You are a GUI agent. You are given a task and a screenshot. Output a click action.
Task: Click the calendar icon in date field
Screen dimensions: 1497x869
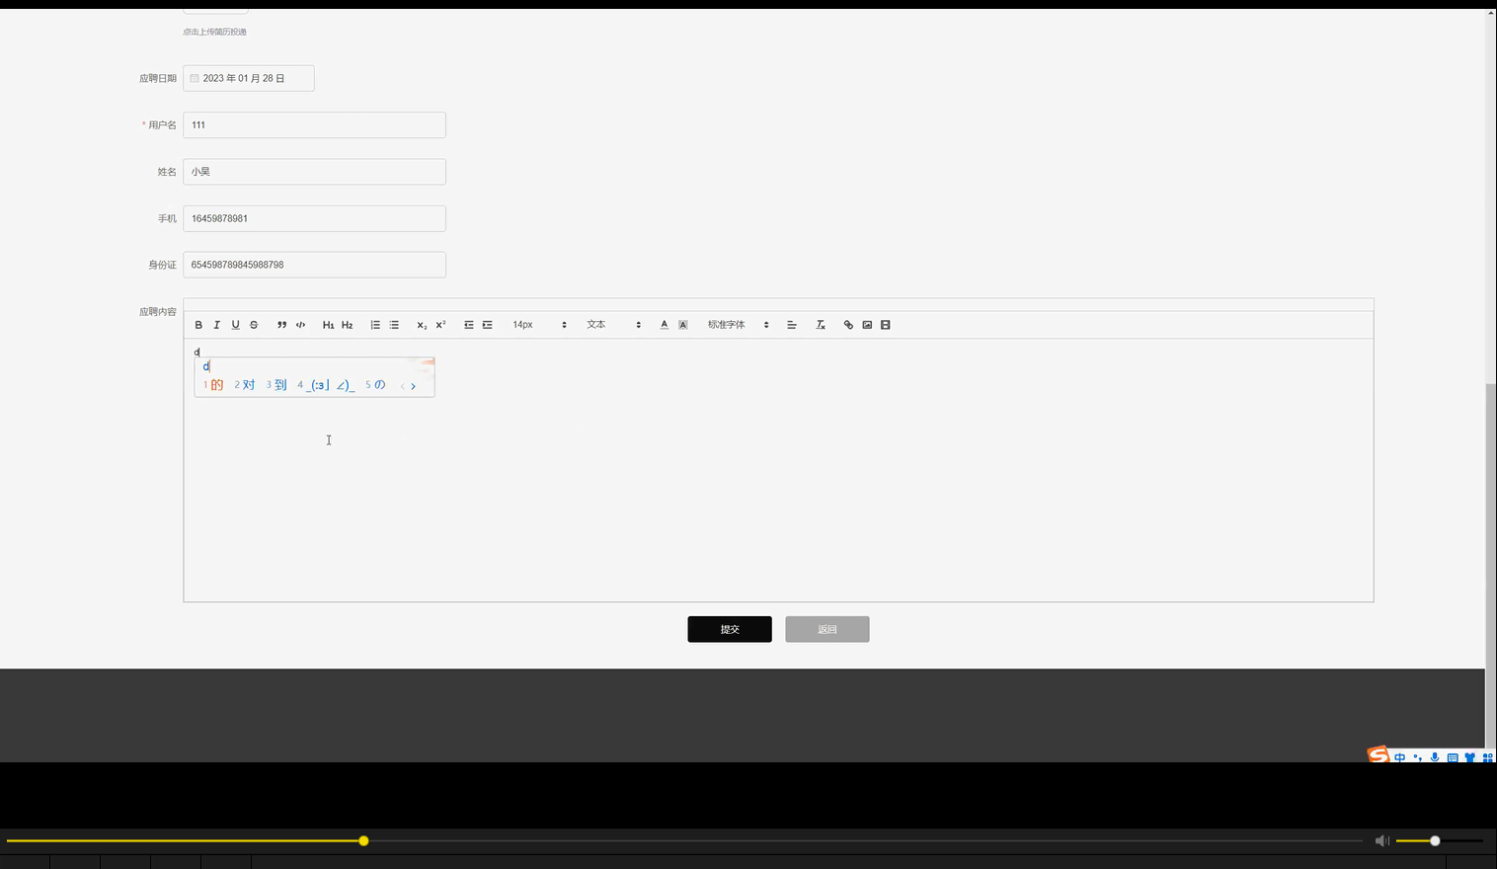click(x=195, y=78)
